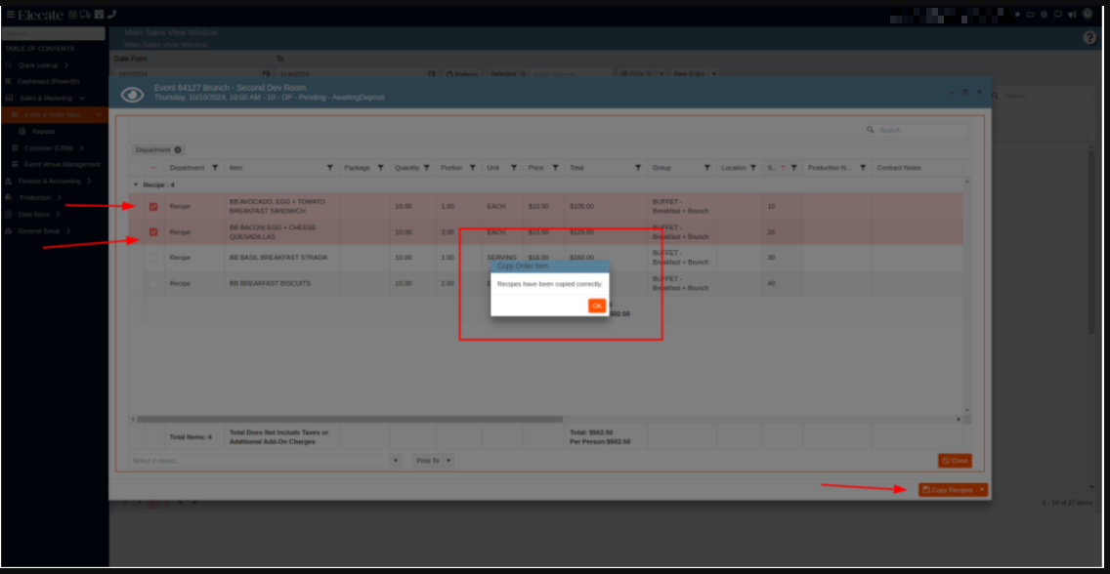Uncheck the BB Bacon quesadillas row checkbox
1110x574 pixels.
[153, 232]
